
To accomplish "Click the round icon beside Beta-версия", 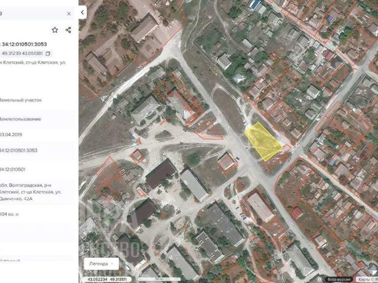I will 321,279.
